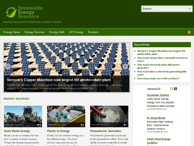Screen dimensions: 194x146
Task: Click the Solid Waste Energy bulldozer thumbnail
Action: point(23,116)
